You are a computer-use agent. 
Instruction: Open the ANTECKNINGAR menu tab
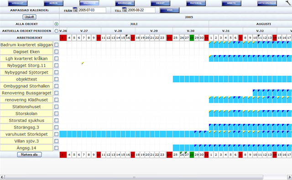tap(267, 3)
